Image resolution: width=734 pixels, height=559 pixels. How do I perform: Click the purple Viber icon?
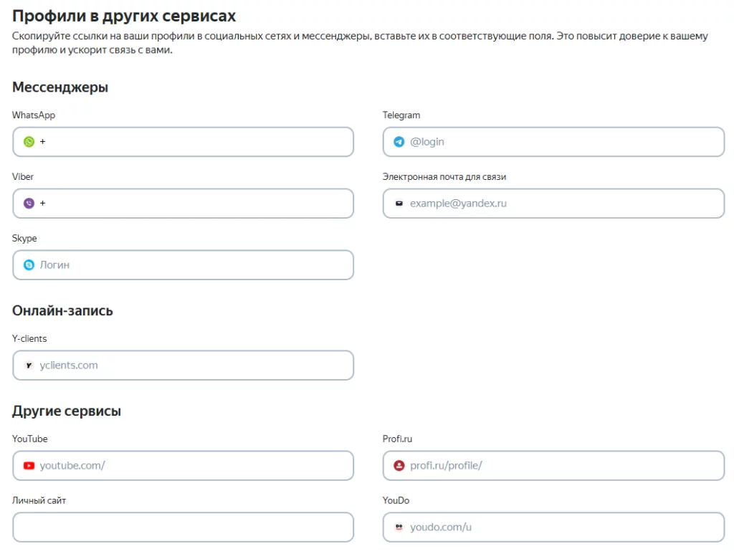click(x=29, y=204)
